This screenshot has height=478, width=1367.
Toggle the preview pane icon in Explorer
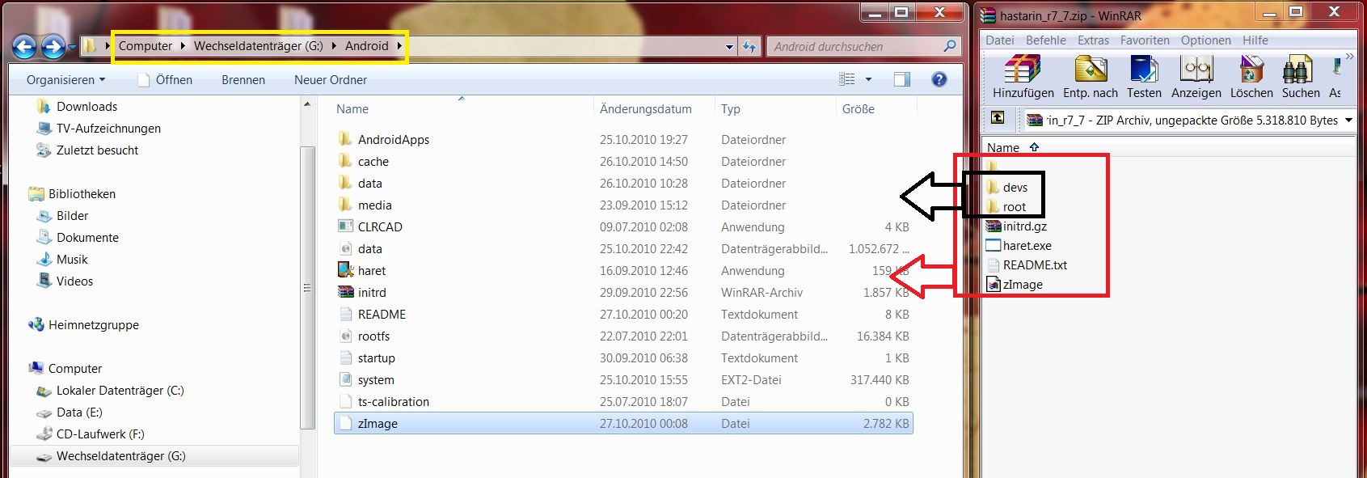901,79
